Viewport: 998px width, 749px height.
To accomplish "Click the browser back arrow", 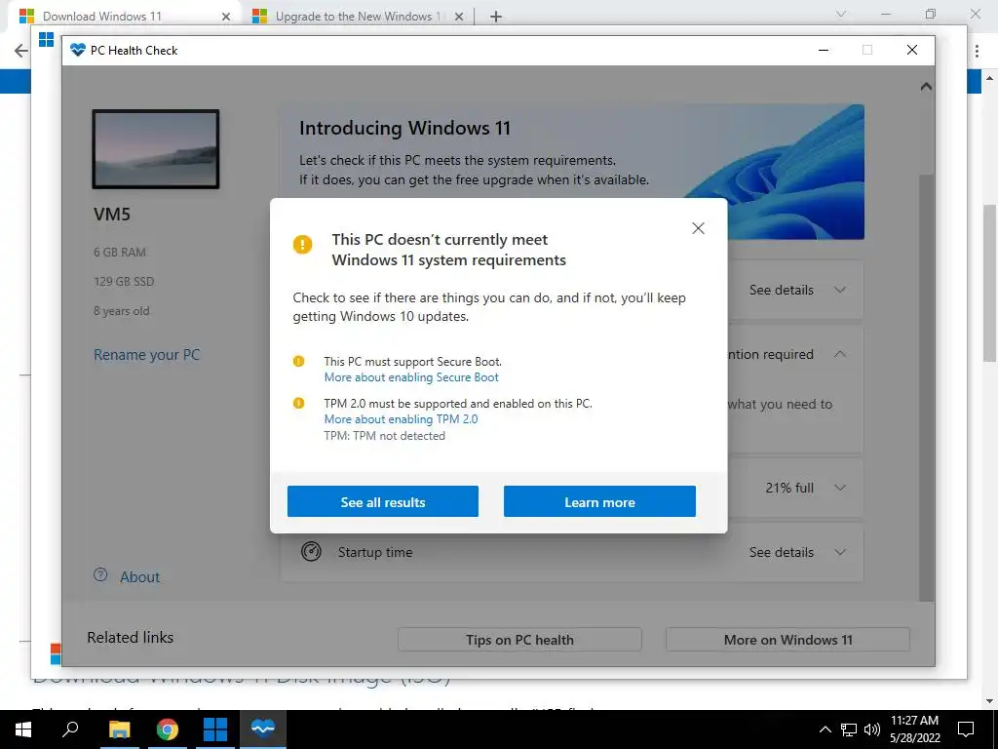I will [x=21, y=51].
